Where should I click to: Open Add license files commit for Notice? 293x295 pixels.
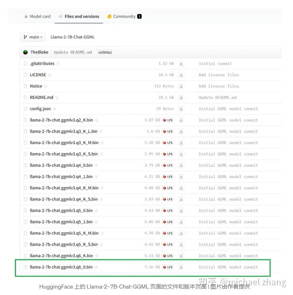[219, 86]
